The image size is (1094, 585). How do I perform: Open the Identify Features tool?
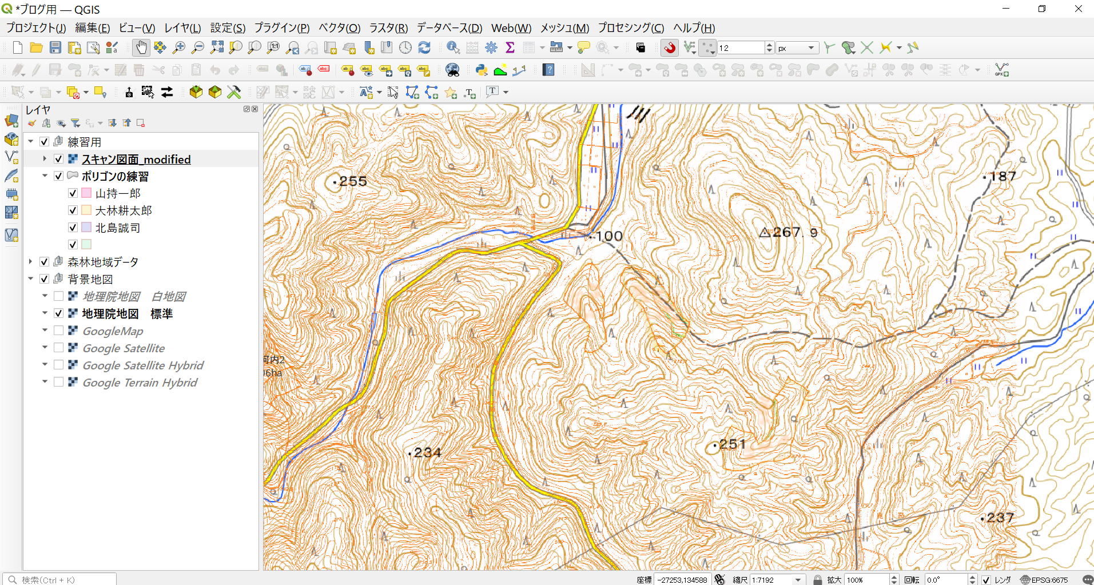(453, 48)
